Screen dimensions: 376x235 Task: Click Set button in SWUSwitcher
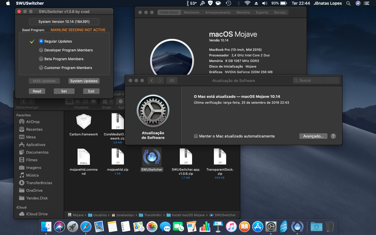click(64, 91)
